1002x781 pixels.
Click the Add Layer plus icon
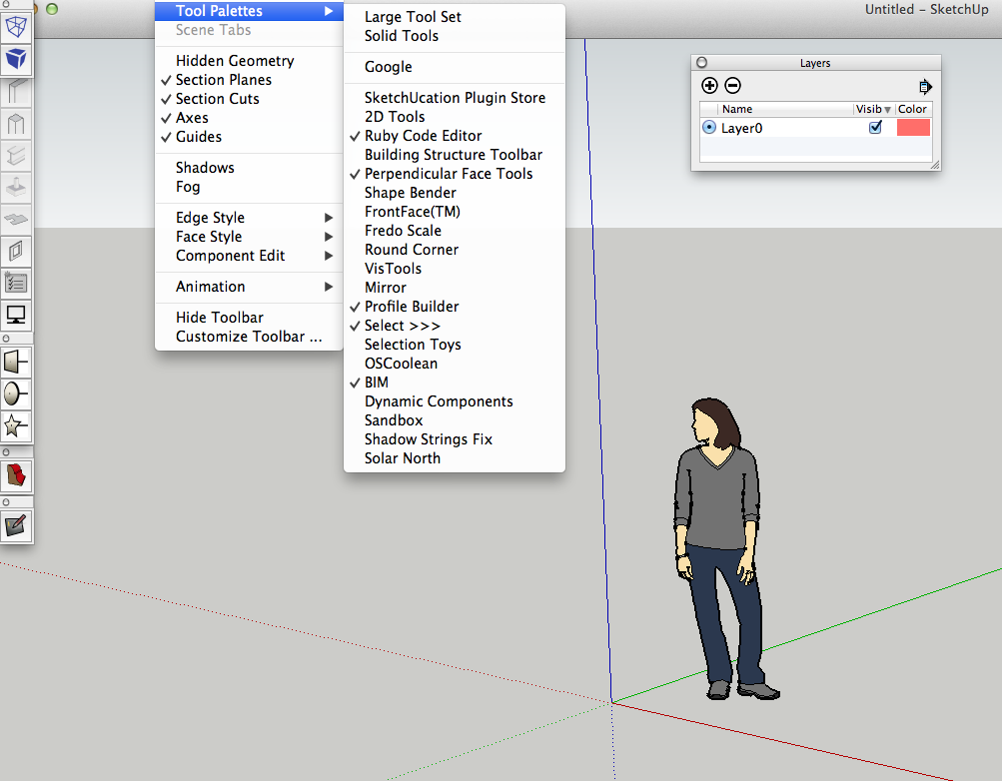(x=709, y=87)
